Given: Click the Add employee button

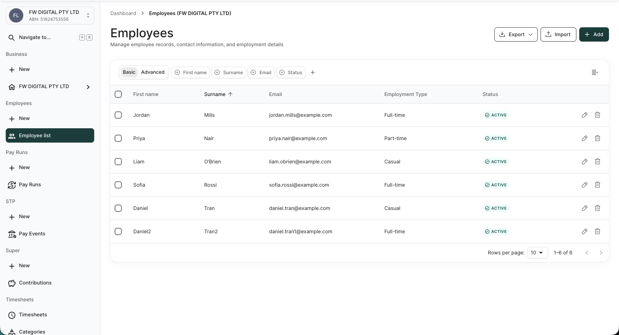Looking at the screenshot, I should tap(594, 34).
